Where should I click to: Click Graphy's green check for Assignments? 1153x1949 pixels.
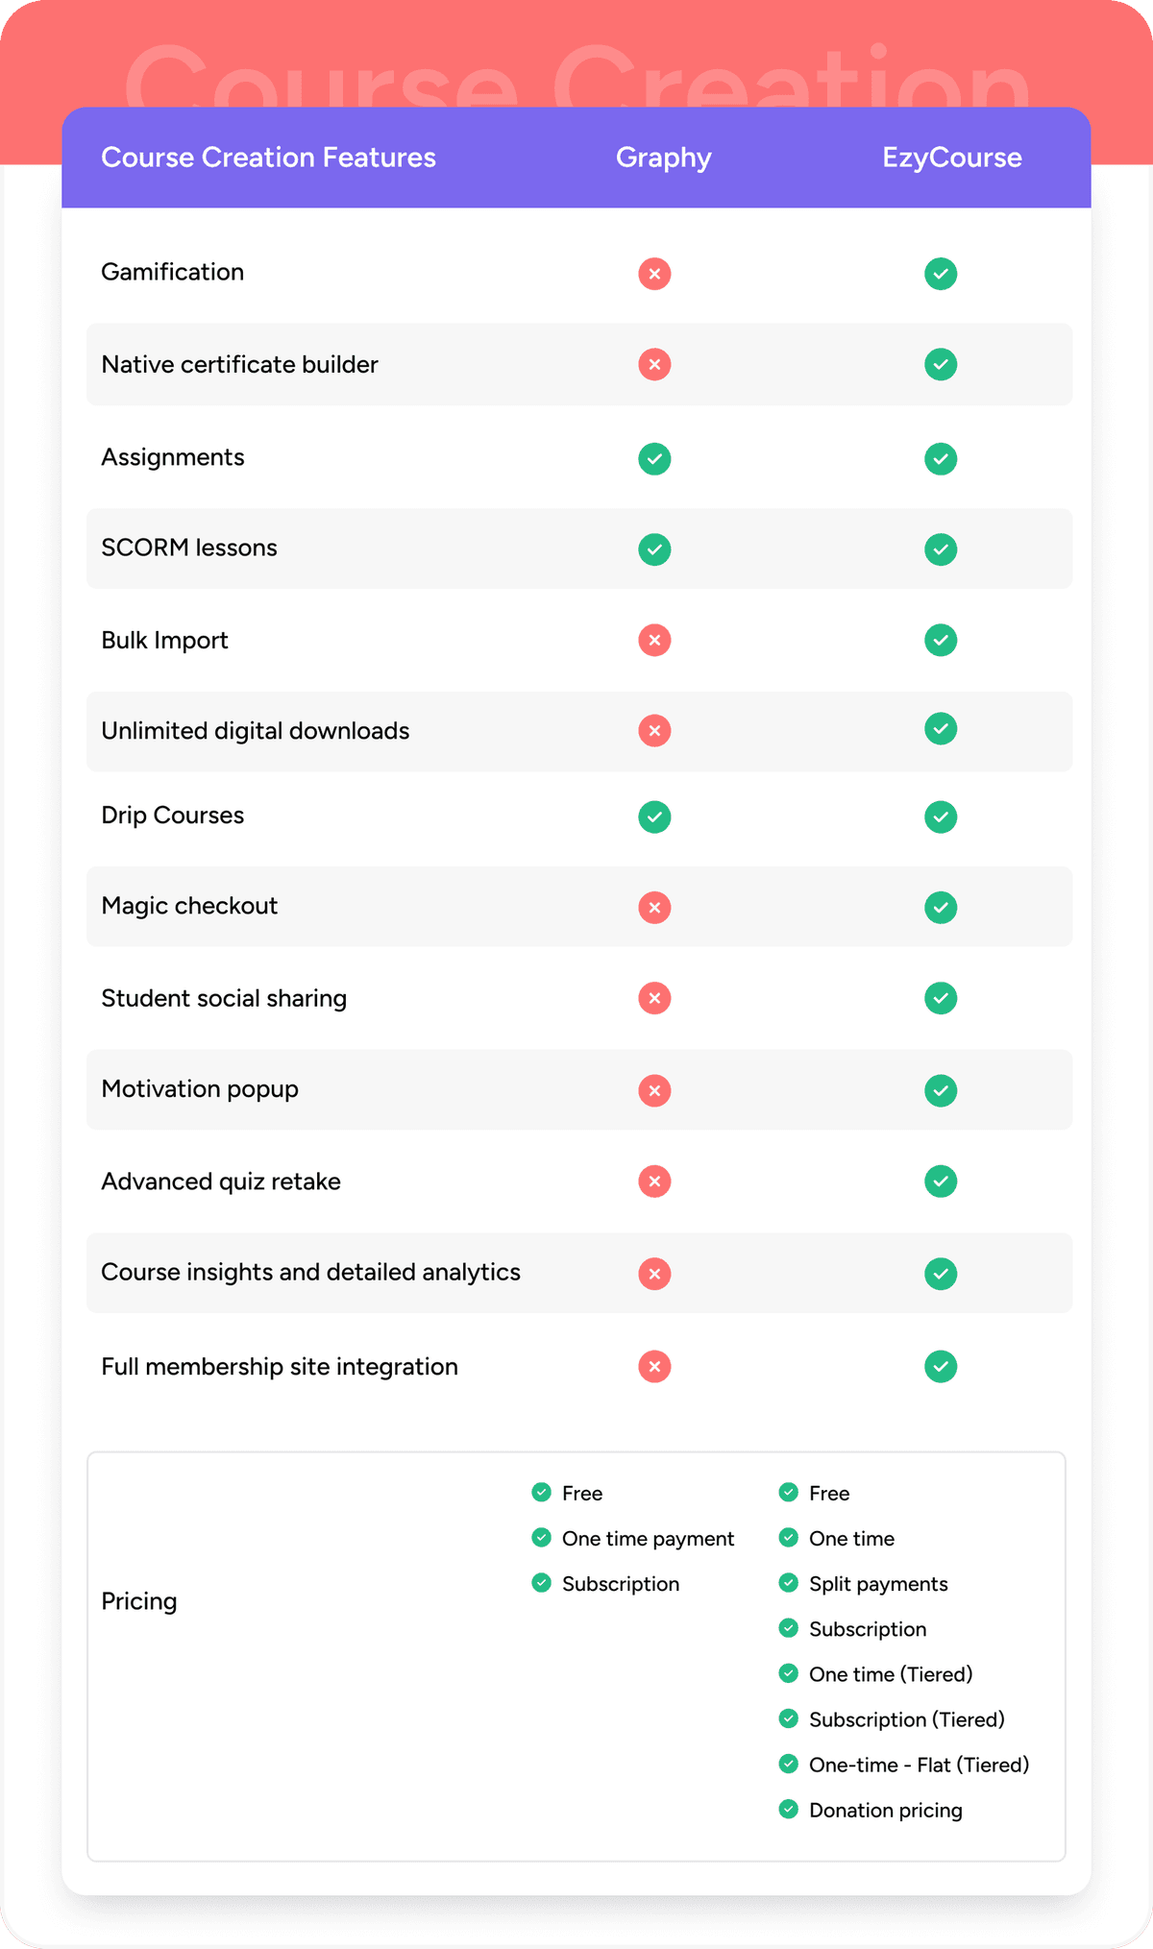tap(654, 458)
